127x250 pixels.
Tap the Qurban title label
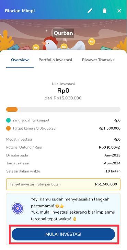[x=63, y=33]
